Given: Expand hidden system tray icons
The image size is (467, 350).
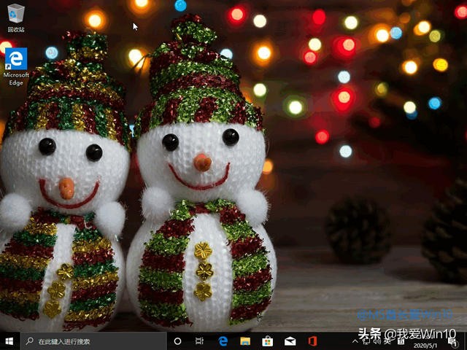Looking at the screenshot, I should [x=355, y=341].
